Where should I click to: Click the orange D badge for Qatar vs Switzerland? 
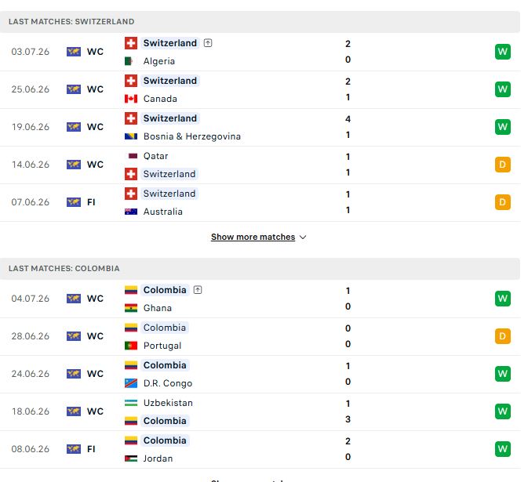click(503, 165)
